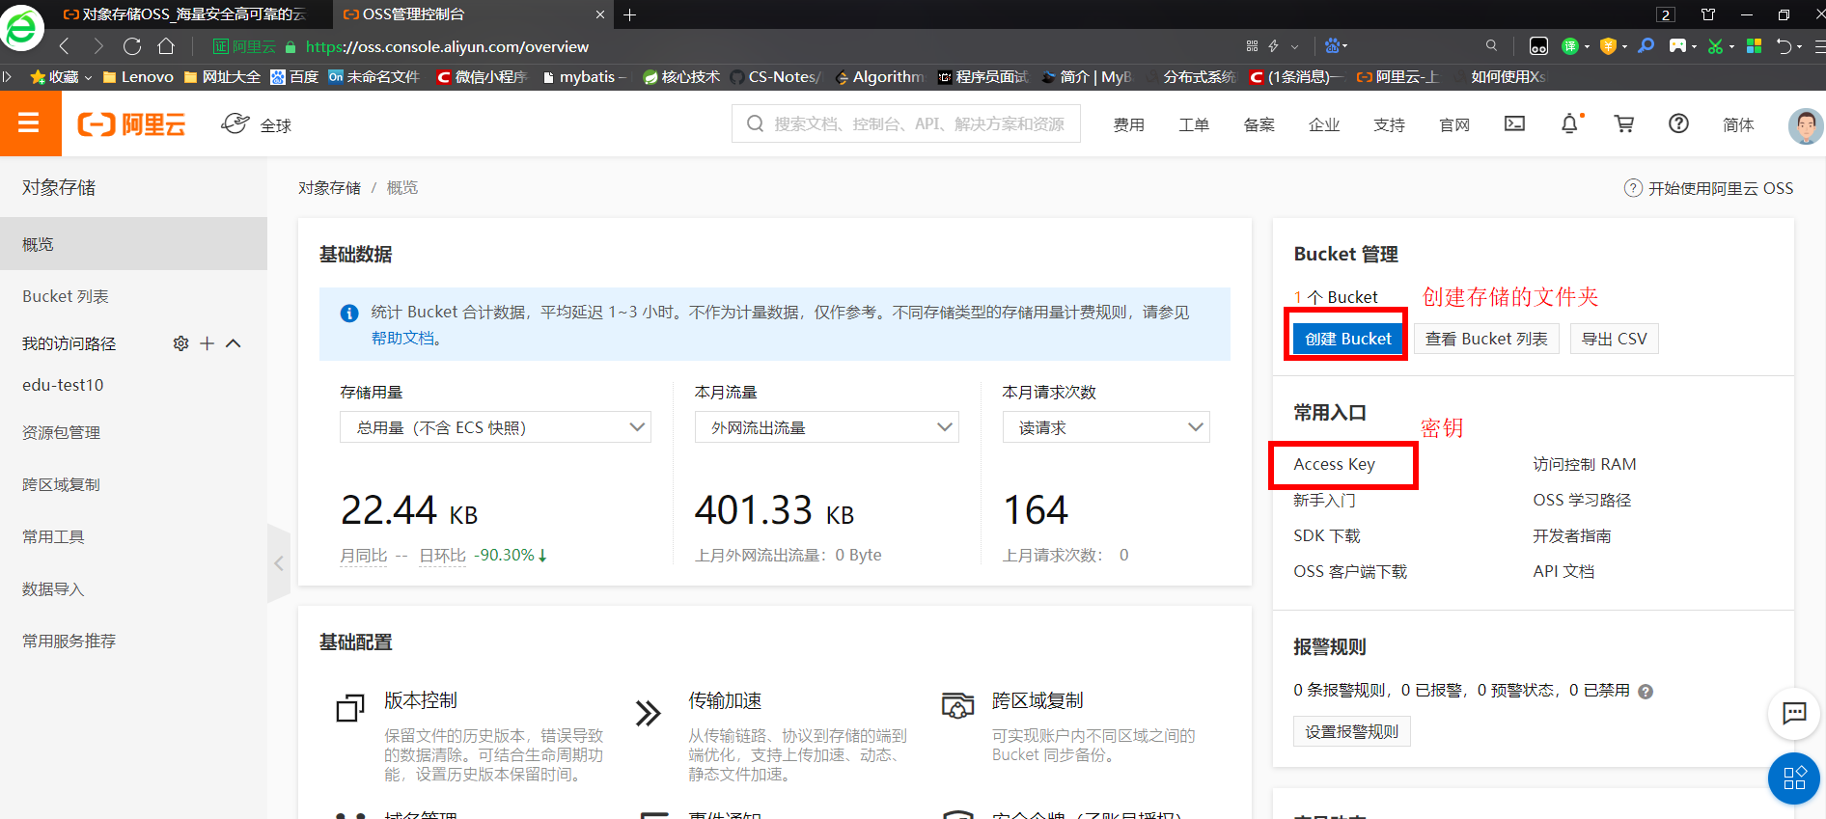Open the 全球 region selector
The image size is (1826, 819).
tap(256, 124)
